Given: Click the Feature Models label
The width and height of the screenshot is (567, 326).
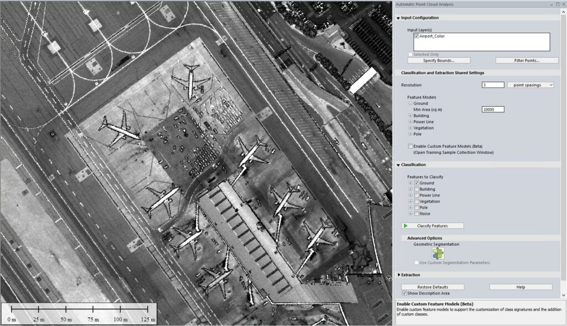Looking at the screenshot, I should tap(421, 97).
